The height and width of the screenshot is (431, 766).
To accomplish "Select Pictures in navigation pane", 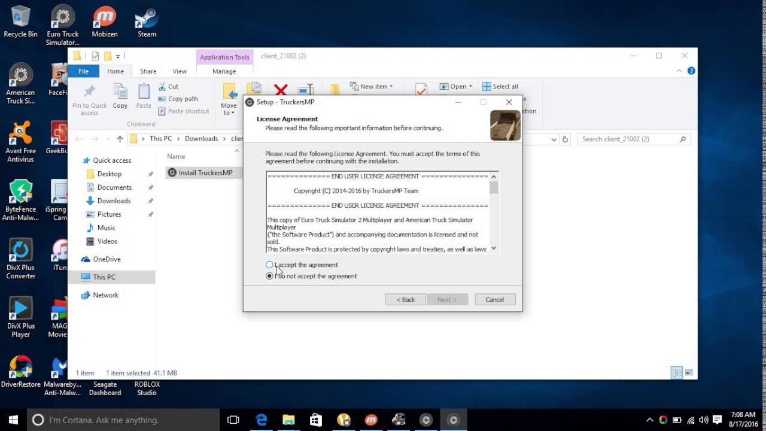I will tap(109, 214).
